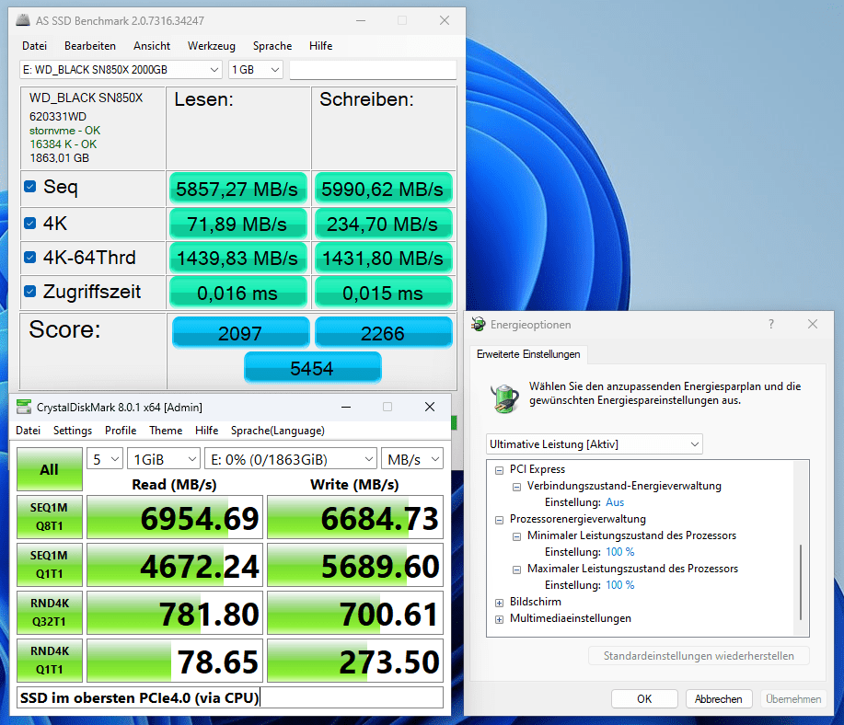Collapse Verbindungszustand-Energieverwaltung node
Image resolution: width=844 pixels, height=725 pixels.
(516, 487)
